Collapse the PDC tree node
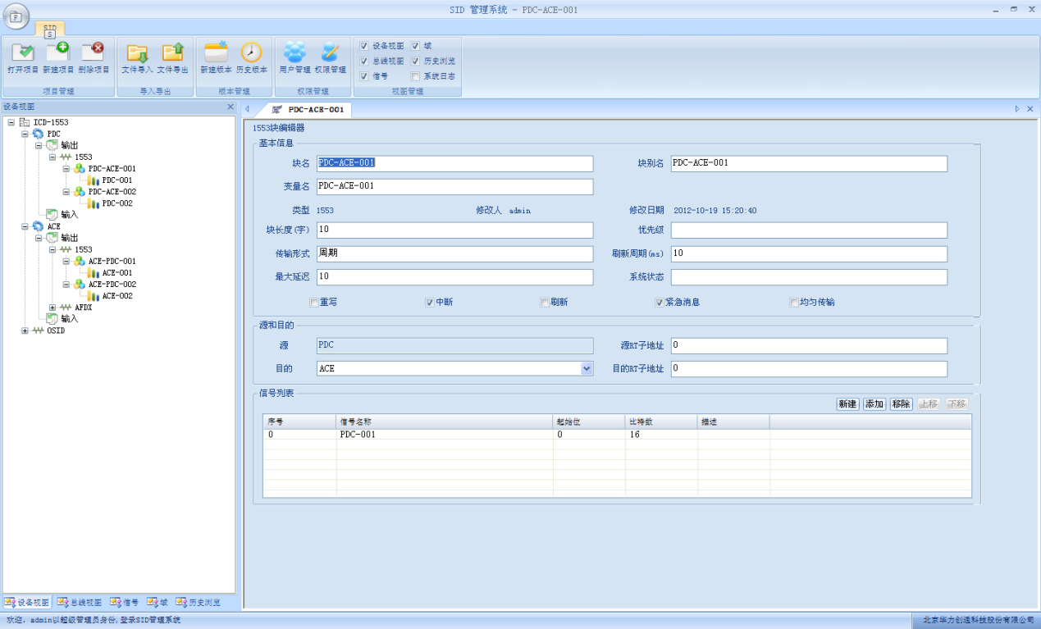1041x629 pixels. click(x=25, y=134)
